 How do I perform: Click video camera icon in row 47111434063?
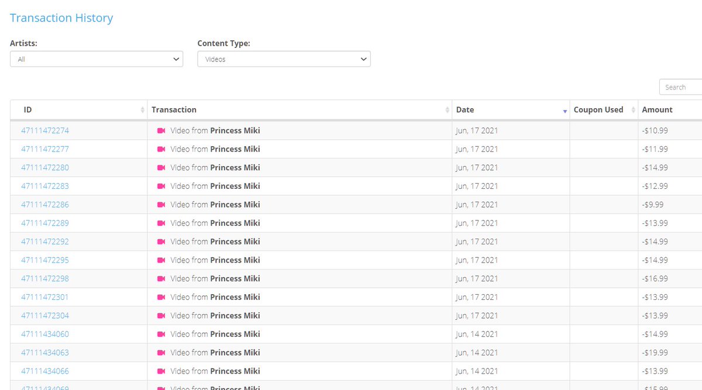(161, 353)
